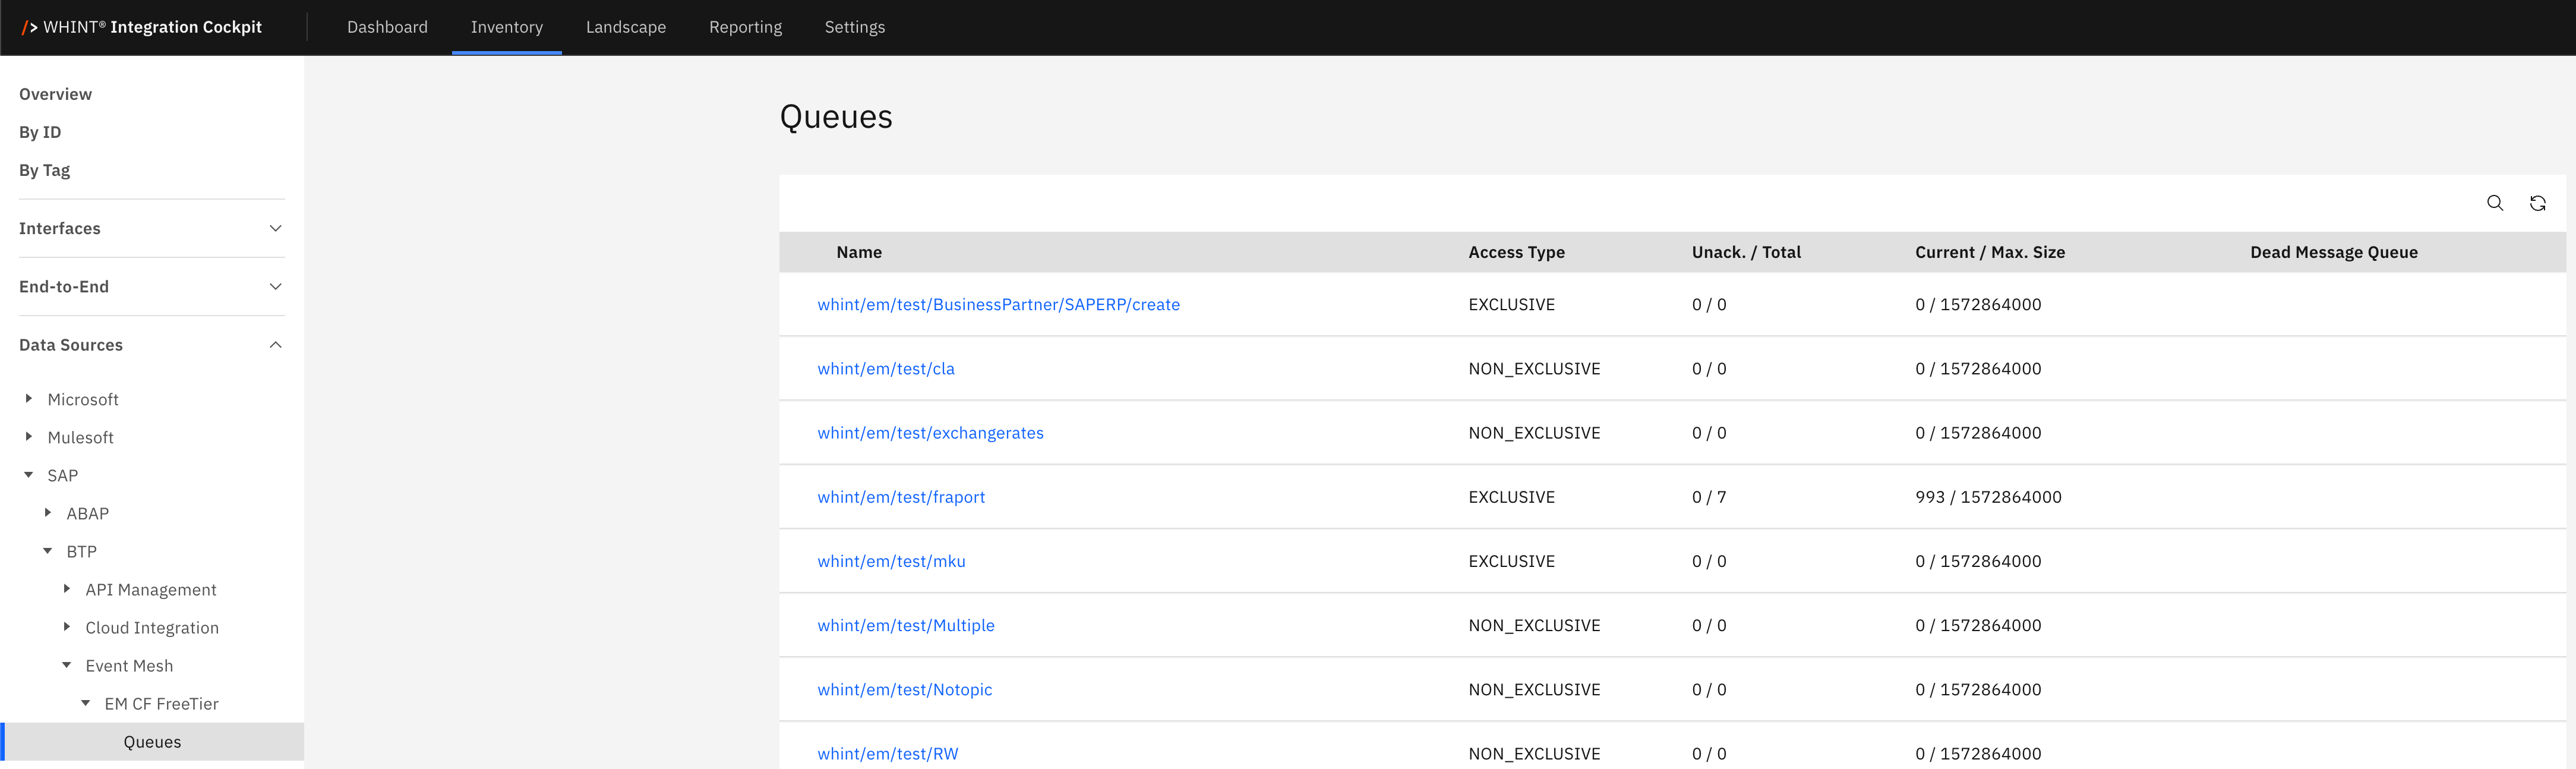Expand the Mulesoft tree node arrow

29,437
